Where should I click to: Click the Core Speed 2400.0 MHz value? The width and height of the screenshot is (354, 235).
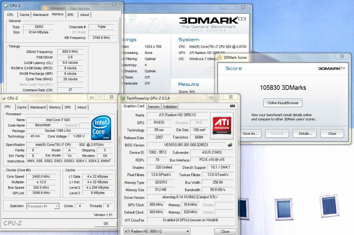pos(41,176)
